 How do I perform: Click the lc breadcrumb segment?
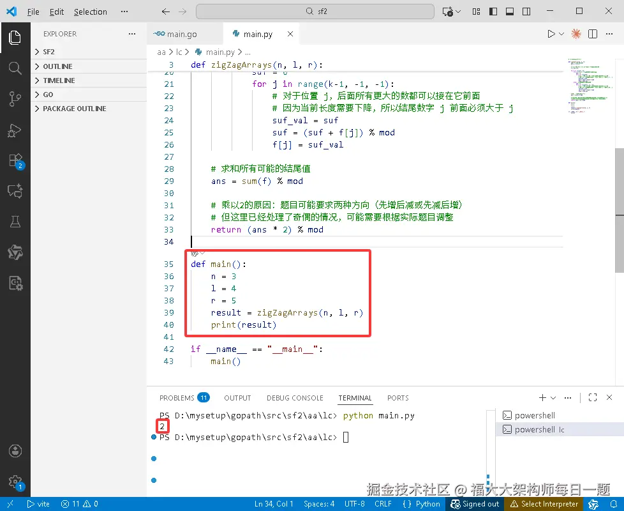[179, 52]
